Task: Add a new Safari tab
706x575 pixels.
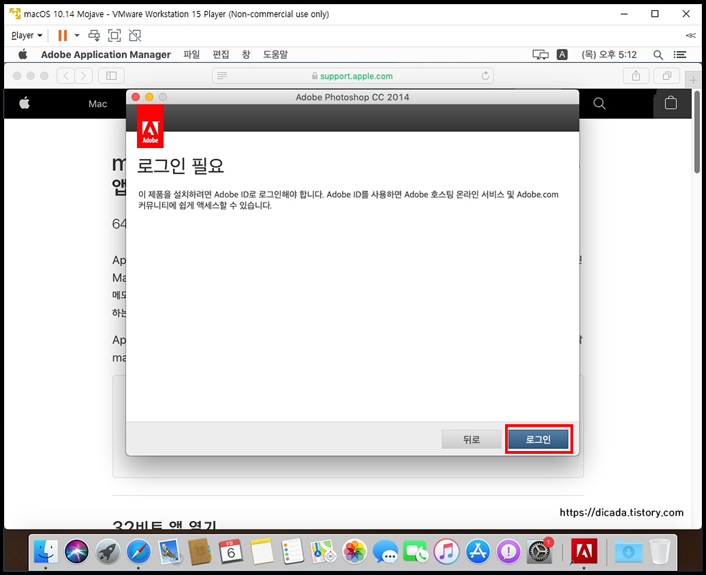Action: point(693,80)
